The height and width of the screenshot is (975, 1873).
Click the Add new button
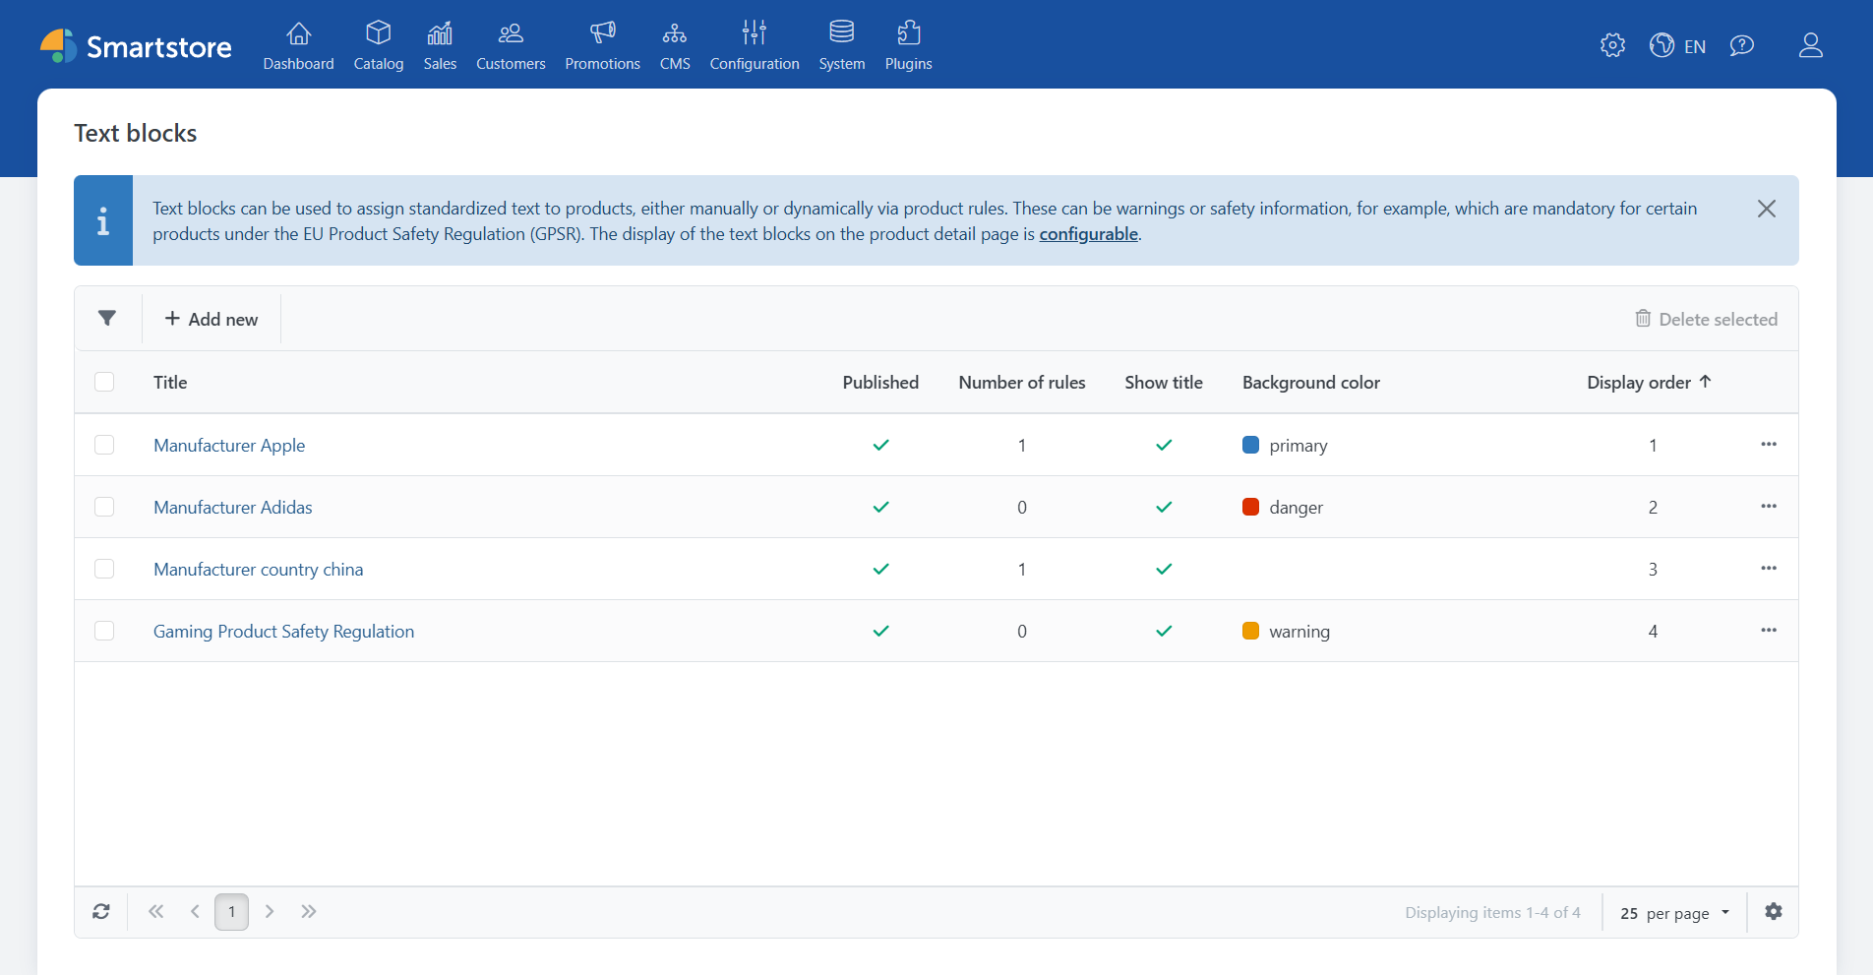click(x=211, y=319)
